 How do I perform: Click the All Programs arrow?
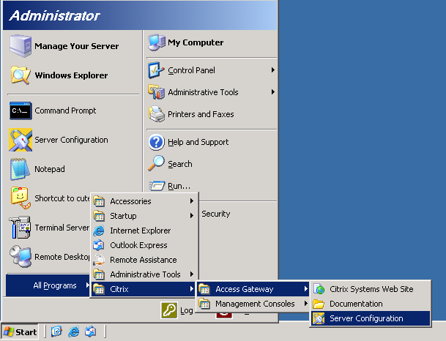(88, 285)
